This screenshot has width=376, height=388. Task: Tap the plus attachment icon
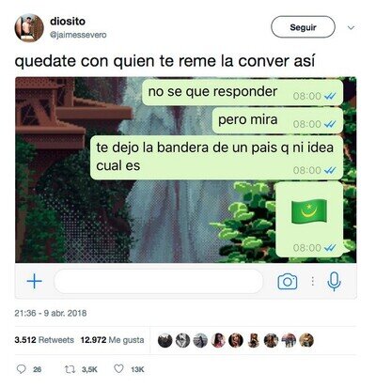pyautogui.click(x=35, y=281)
